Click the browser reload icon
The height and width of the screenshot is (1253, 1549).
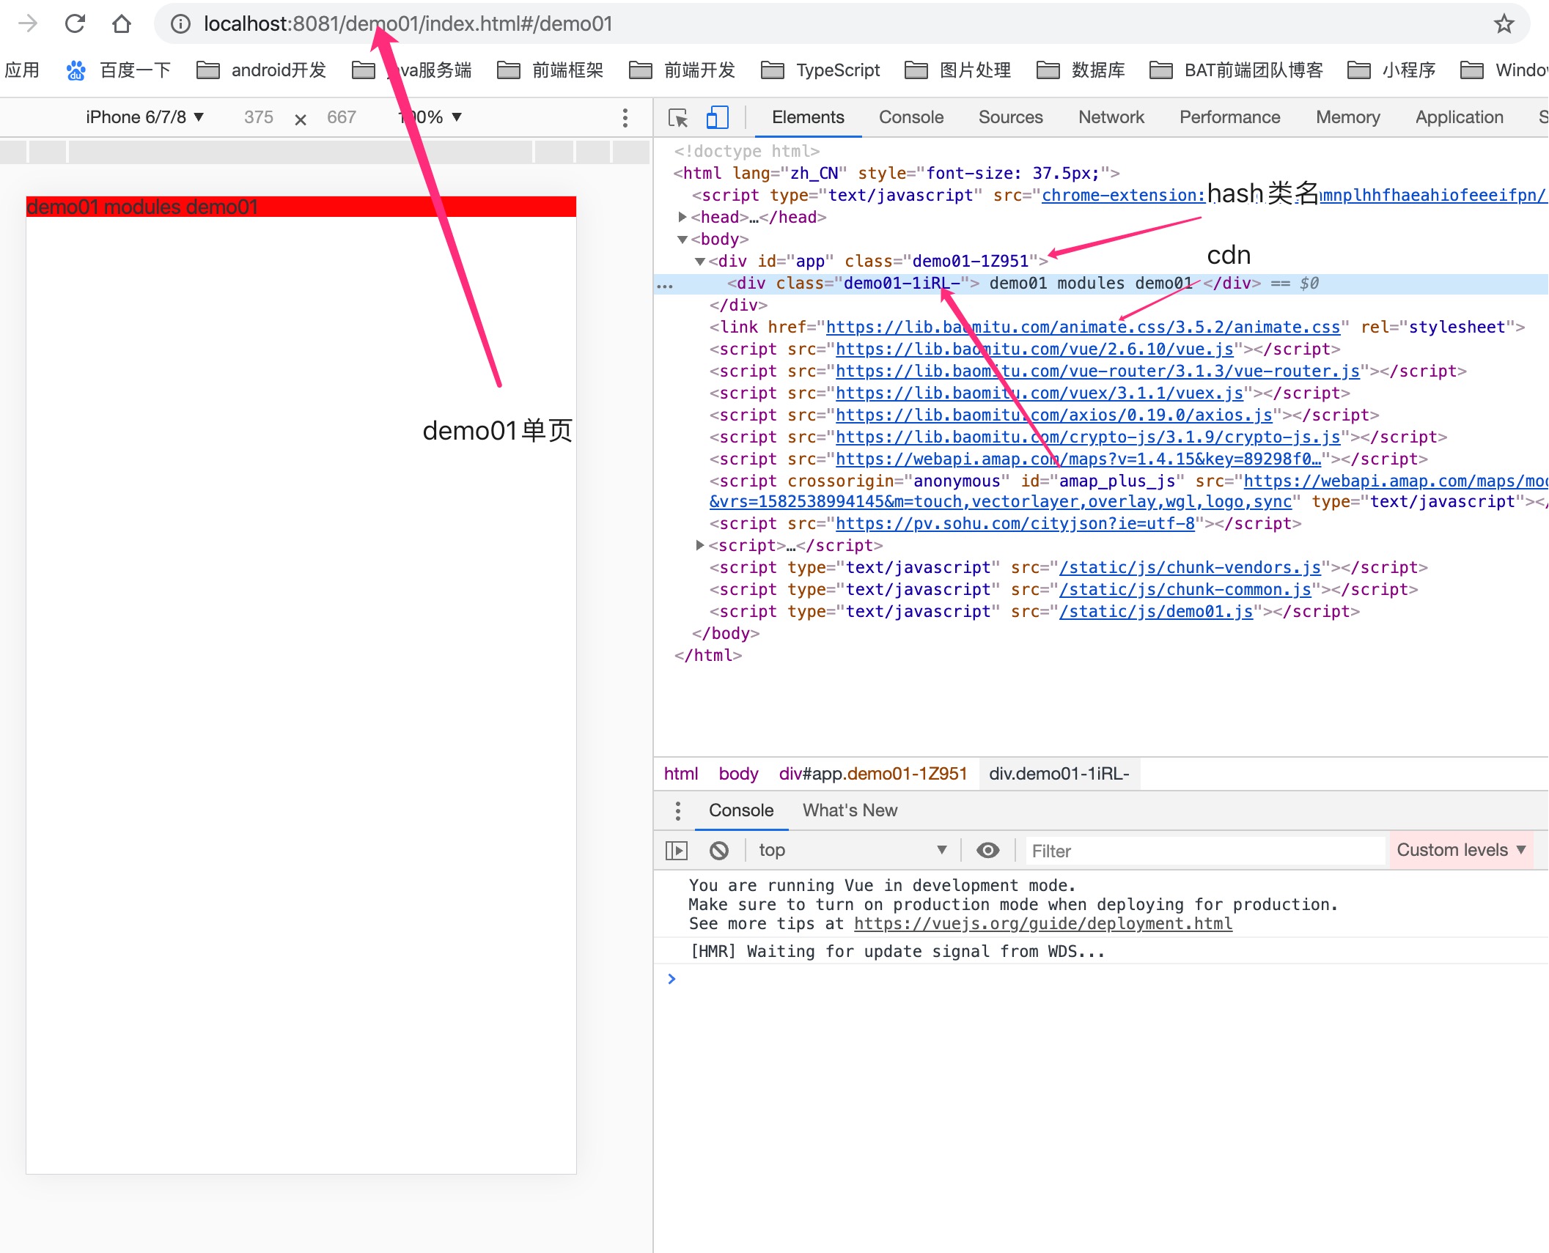point(75,23)
